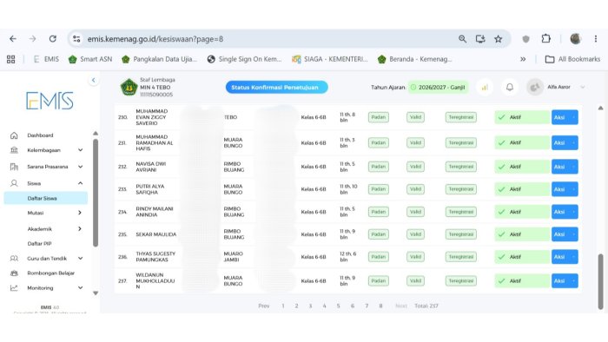Click the name SEKAR MAULIDA
Screen dimensions: 608x342
pos(155,234)
